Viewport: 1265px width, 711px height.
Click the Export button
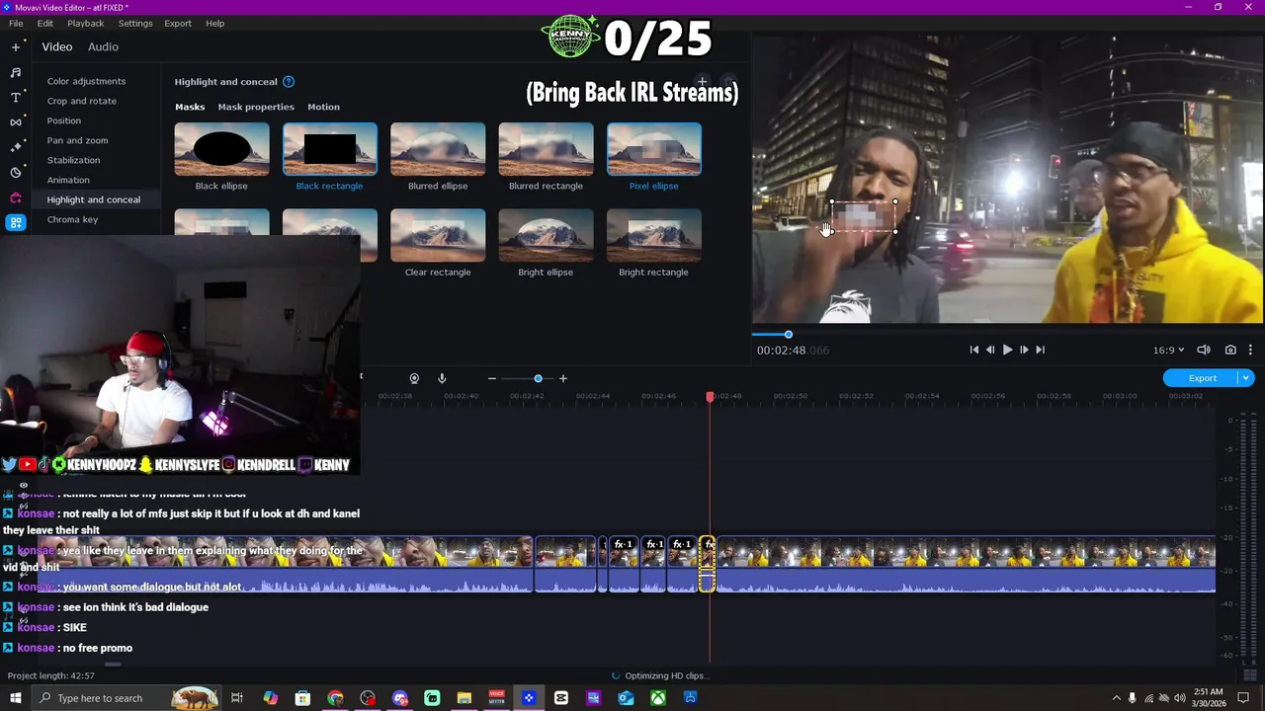tap(1202, 378)
